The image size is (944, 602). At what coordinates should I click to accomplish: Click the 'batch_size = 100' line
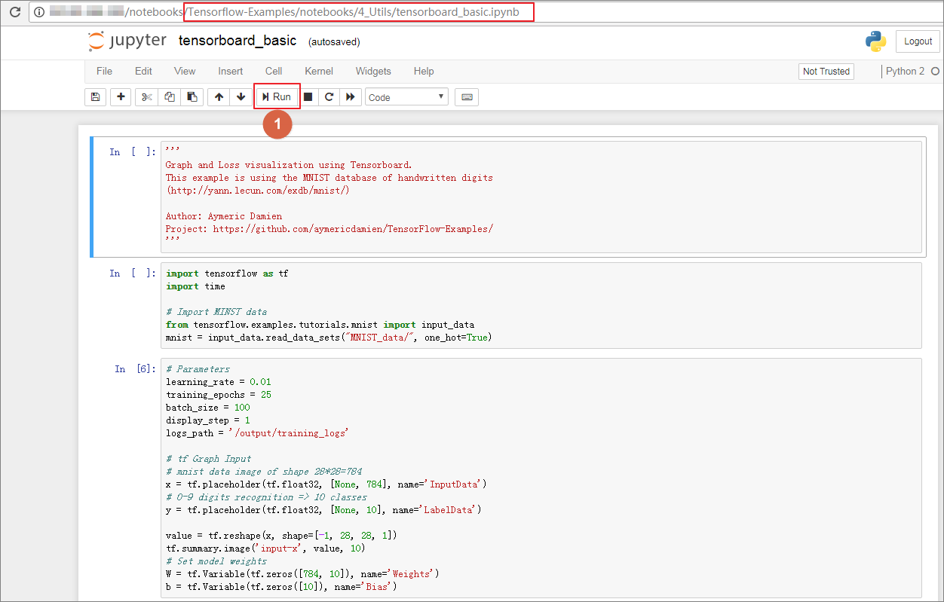pos(208,408)
